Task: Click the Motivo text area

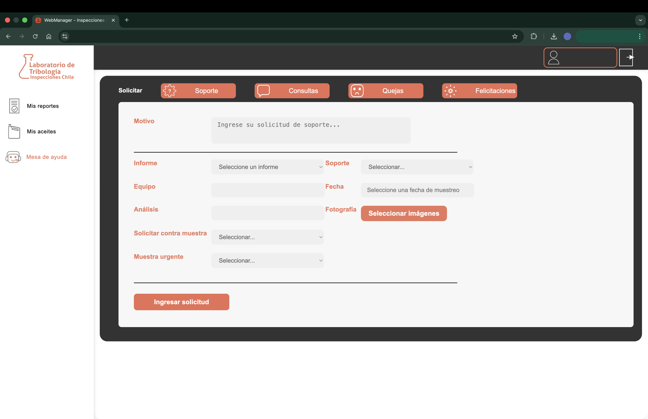Action: pos(311,130)
